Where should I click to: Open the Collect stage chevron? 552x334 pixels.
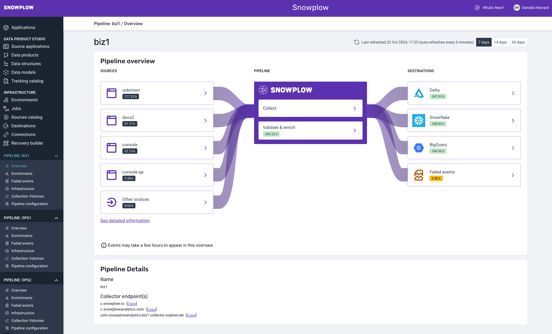pyautogui.click(x=355, y=108)
